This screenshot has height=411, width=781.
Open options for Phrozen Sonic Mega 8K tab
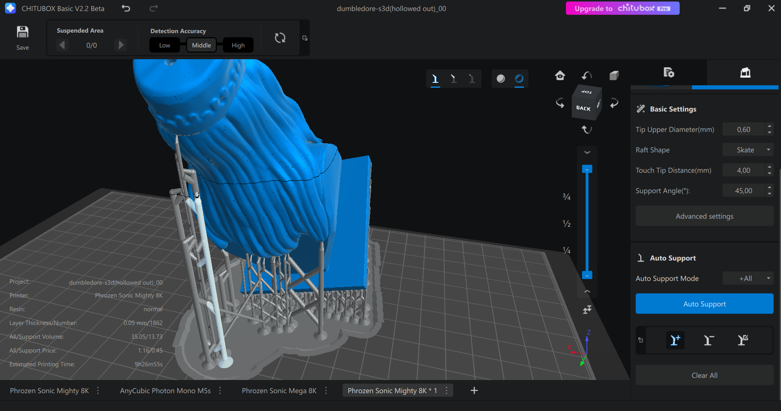click(x=326, y=391)
